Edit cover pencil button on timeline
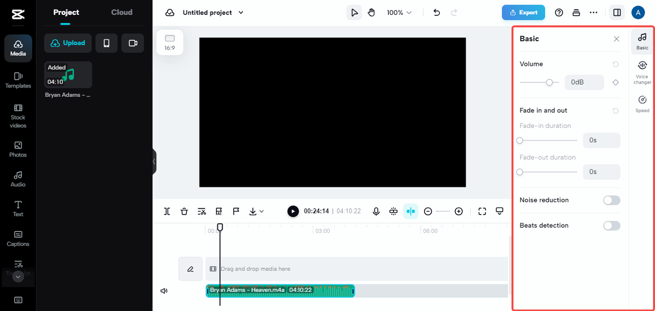Image resolution: width=655 pixels, height=311 pixels. click(x=190, y=269)
